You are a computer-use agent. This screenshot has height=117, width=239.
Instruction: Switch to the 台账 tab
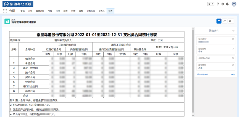tap(30, 11)
